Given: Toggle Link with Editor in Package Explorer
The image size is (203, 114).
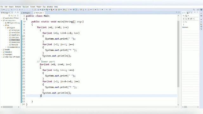Looking at the screenshot, I should pos(12,16).
